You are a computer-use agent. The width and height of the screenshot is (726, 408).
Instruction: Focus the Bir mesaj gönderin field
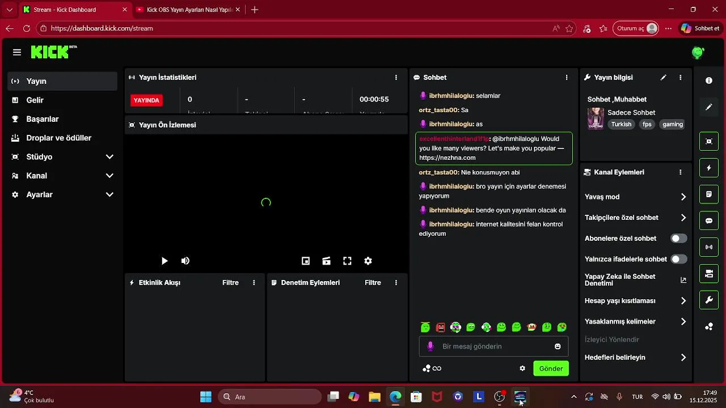point(493,346)
